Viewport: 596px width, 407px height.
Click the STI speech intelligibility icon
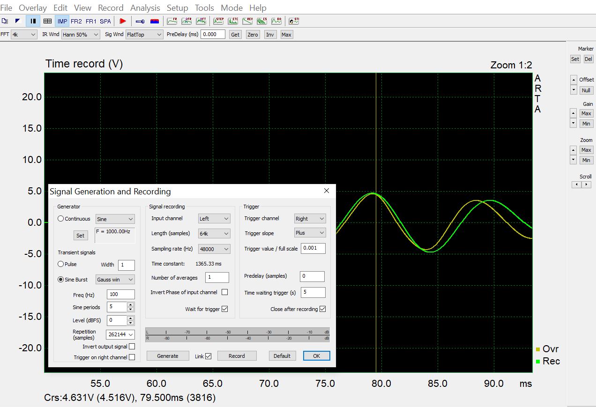pos(294,21)
